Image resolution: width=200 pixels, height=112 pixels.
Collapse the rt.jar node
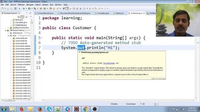[8, 36]
